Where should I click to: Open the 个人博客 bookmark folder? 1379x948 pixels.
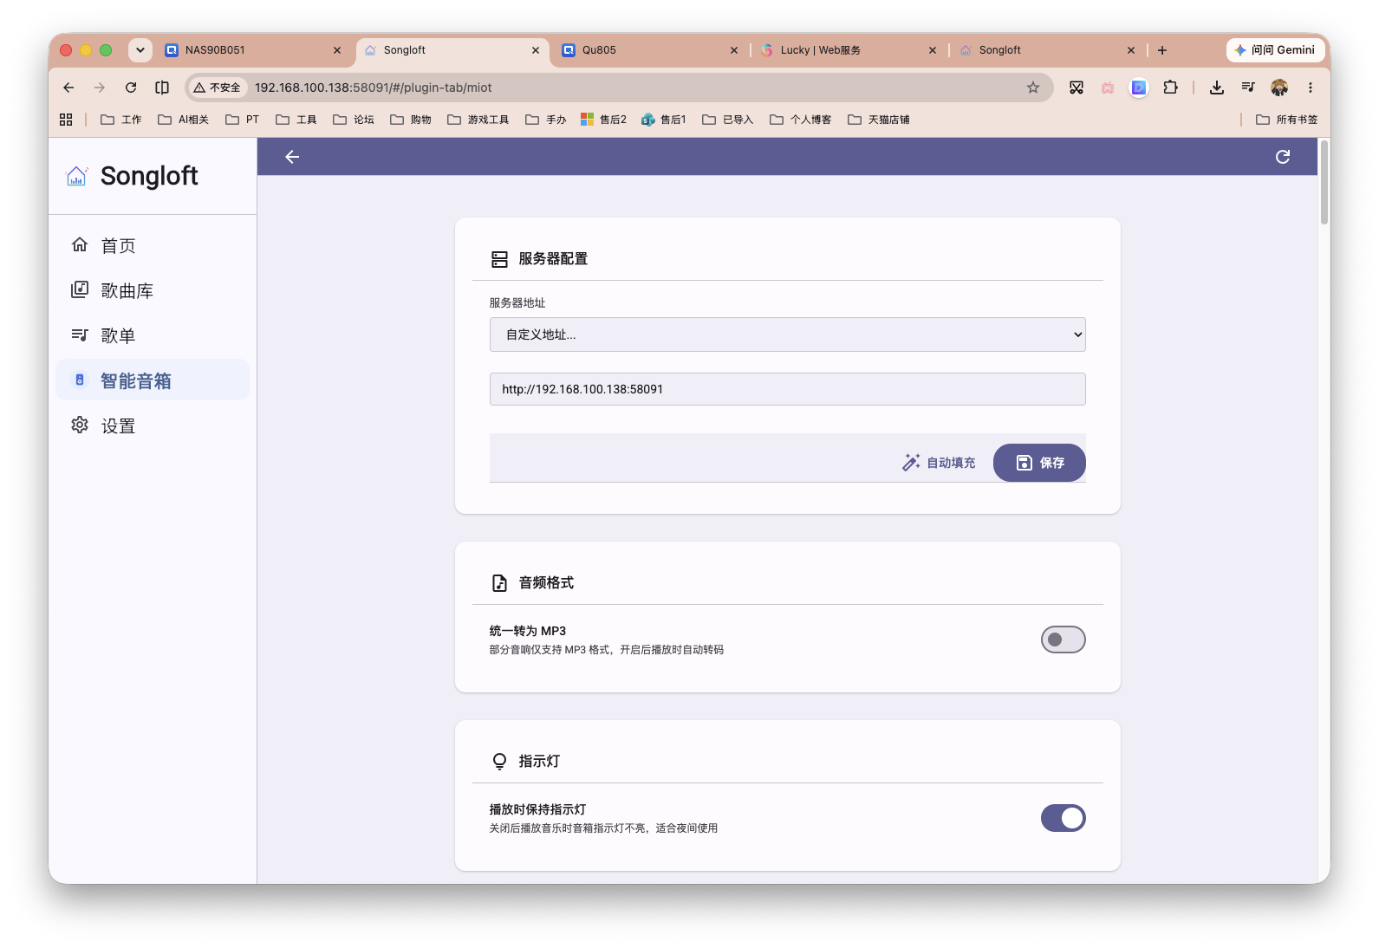800,120
